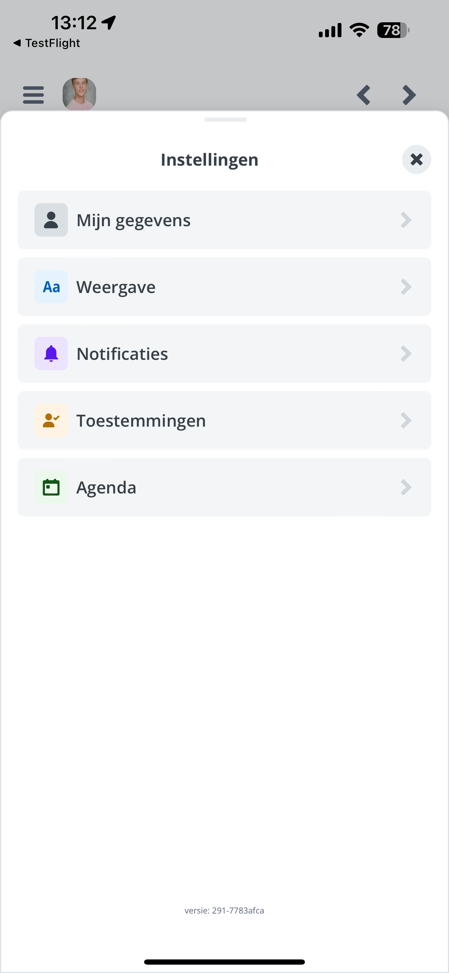Image resolution: width=449 pixels, height=973 pixels.
Task: Click the person icon for Mijn gegevens
Action: click(51, 220)
